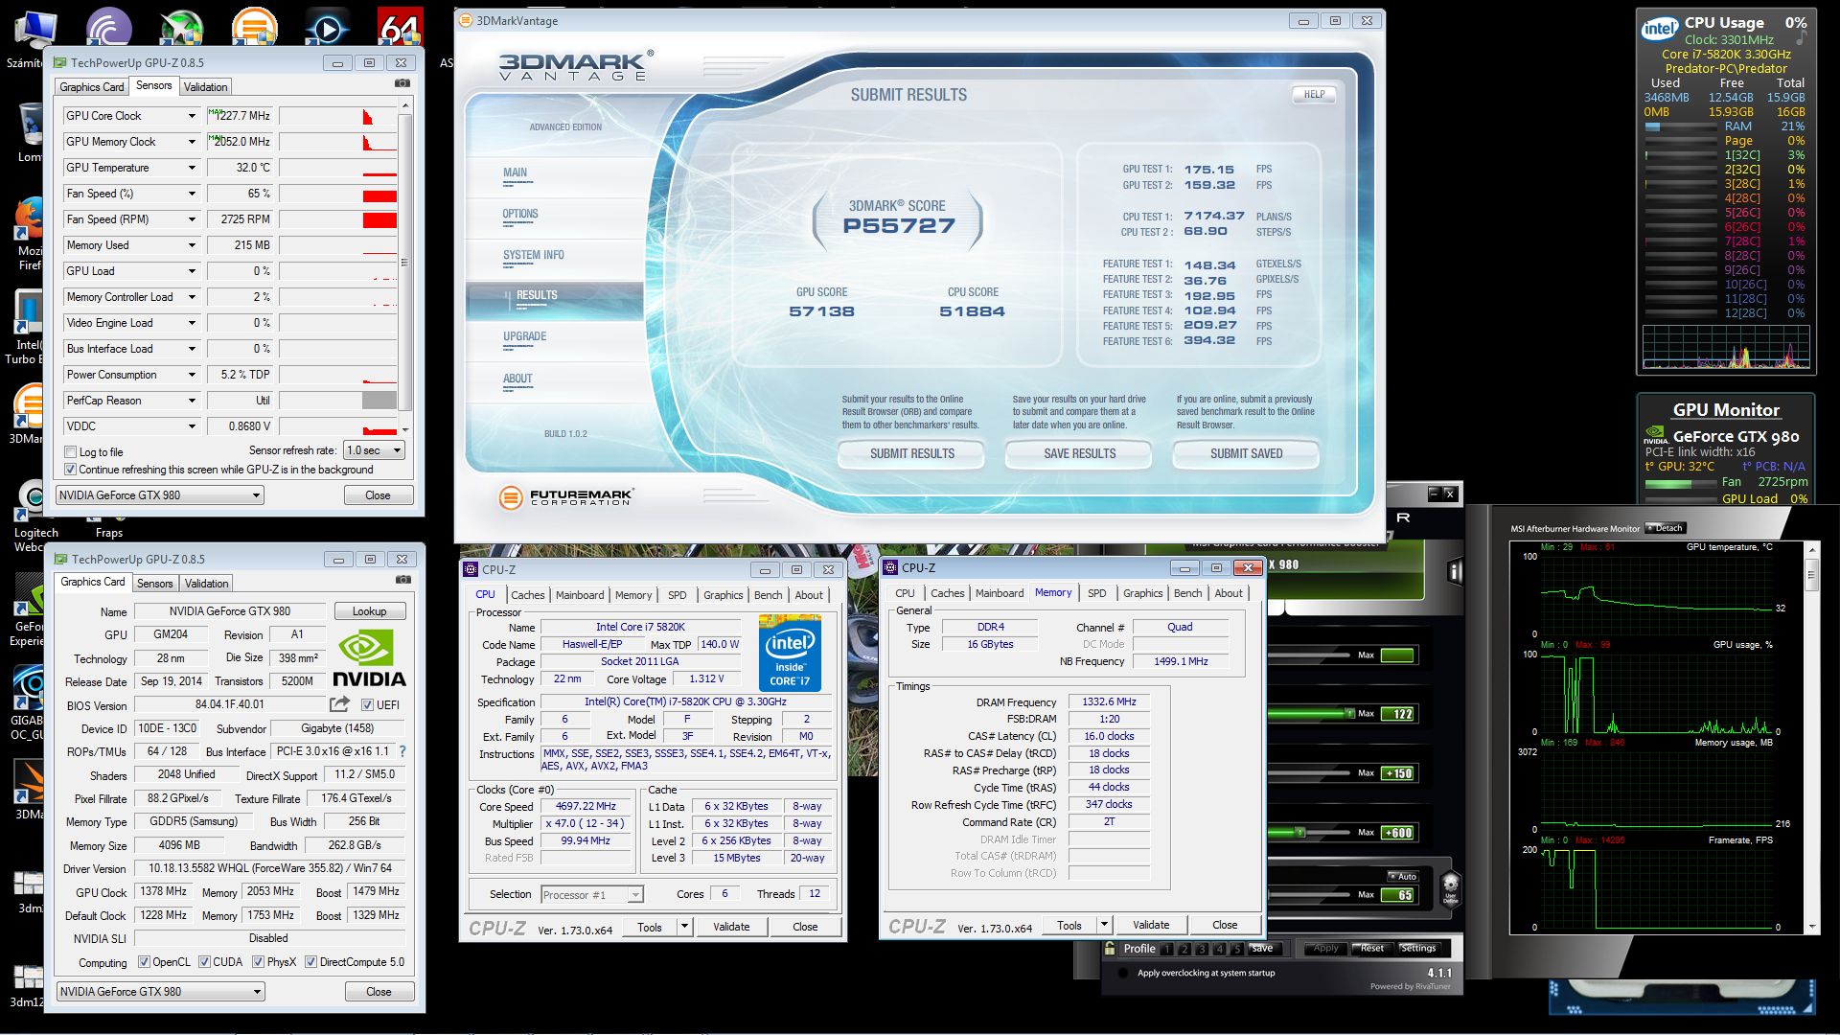Open the Tools dropdown arrow in CPU-Z Memory window

tap(1104, 925)
